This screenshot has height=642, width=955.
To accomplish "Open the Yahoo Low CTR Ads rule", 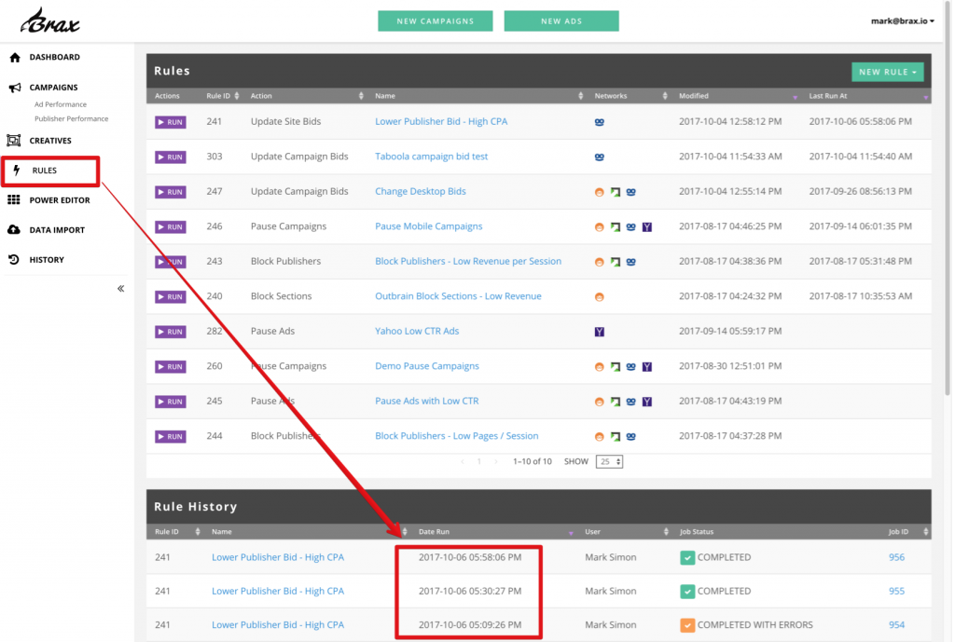I will pos(417,331).
